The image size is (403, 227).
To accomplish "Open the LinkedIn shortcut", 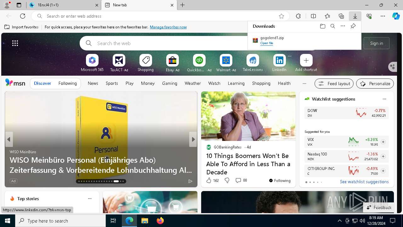I will click(280, 63).
